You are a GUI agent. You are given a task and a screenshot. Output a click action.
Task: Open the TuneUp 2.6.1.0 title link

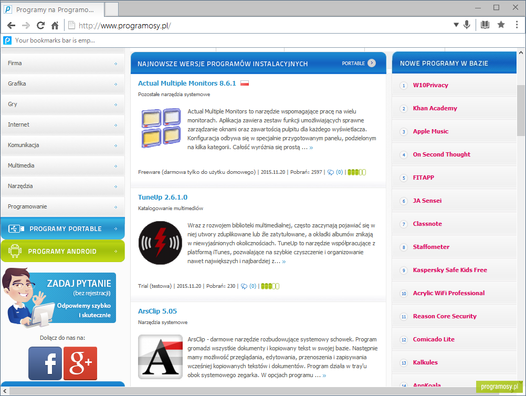click(163, 197)
